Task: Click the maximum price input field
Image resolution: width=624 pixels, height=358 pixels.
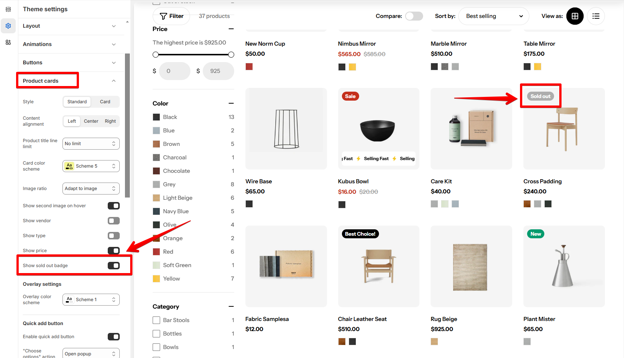Action: click(218, 71)
